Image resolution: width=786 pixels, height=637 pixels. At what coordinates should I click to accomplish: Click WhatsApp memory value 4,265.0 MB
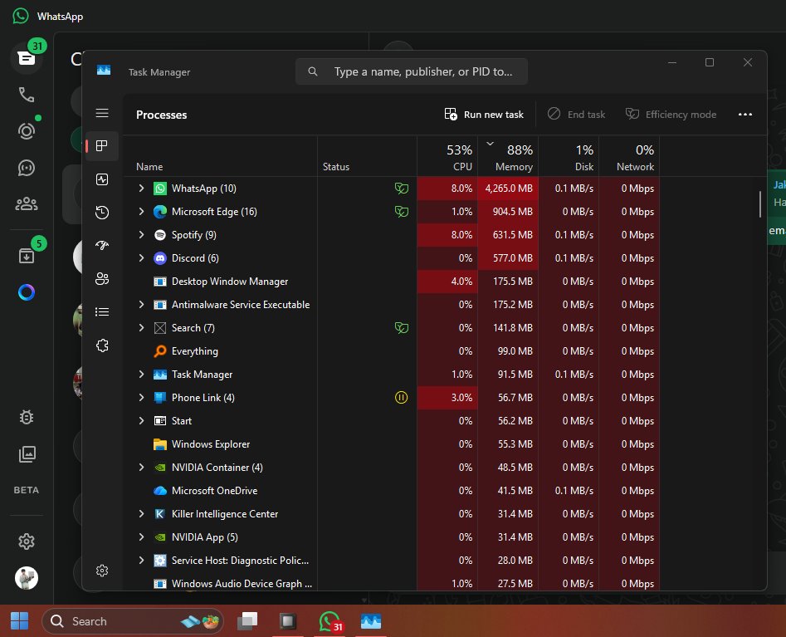[x=509, y=188]
